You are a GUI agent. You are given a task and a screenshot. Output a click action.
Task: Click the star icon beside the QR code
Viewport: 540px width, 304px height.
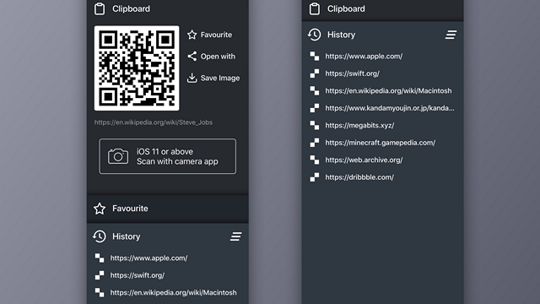[x=192, y=35]
